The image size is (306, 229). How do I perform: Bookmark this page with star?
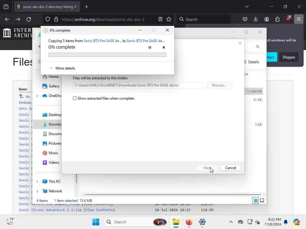coord(169,19)
